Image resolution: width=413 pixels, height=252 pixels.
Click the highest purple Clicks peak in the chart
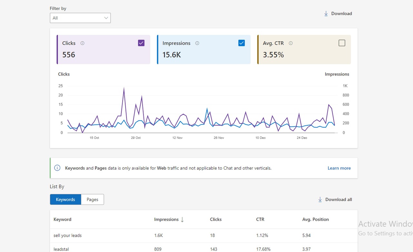[x=124, y=88]
